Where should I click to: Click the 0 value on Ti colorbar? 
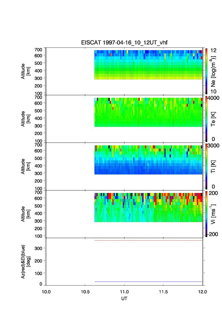tap(213, 187)
